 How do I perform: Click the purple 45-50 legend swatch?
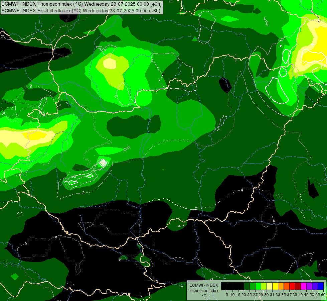pos(310,286)
